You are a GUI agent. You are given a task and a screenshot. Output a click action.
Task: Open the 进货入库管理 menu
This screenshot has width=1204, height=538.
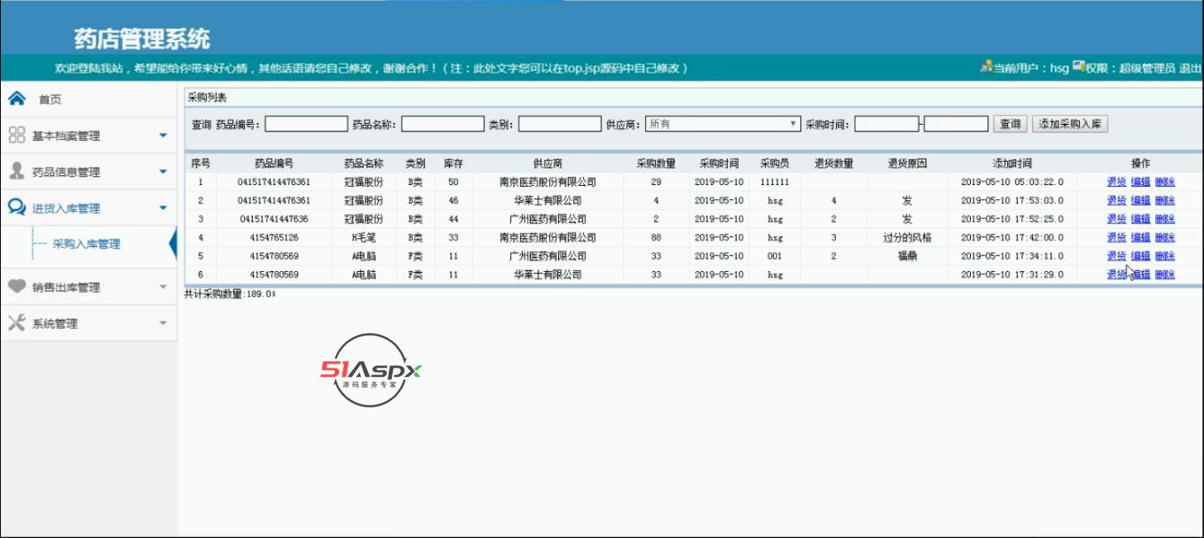click(x=88, y=208)
